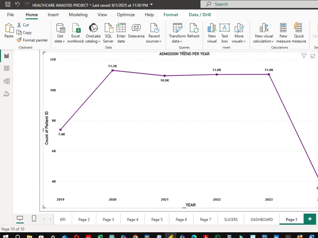
Task: Activate the Format painter
Action: tap(32, 40)
